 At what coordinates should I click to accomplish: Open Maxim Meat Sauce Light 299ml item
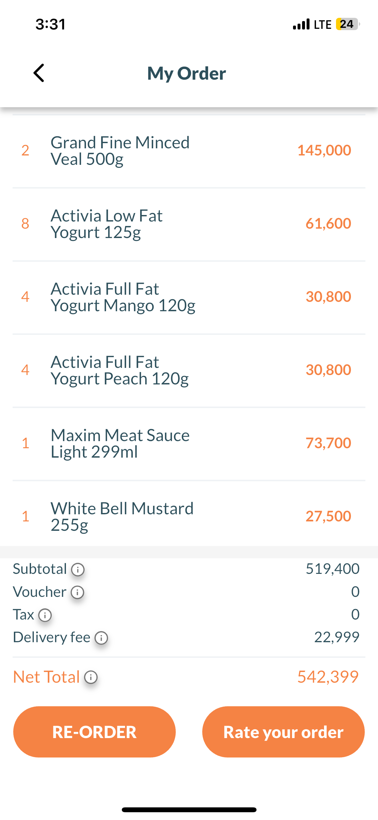(120, 444)
